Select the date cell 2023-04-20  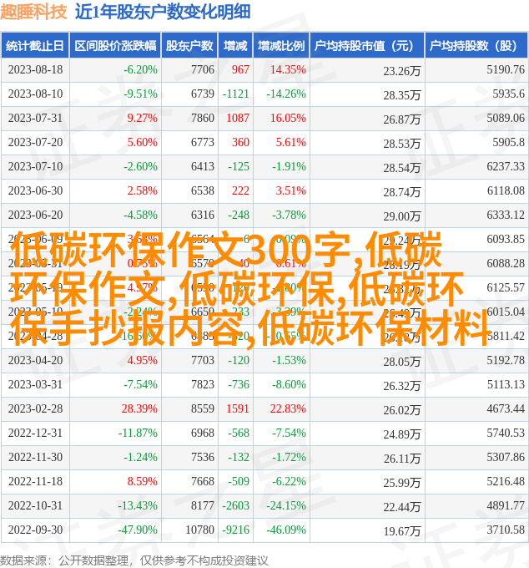(x=35, y=361)
